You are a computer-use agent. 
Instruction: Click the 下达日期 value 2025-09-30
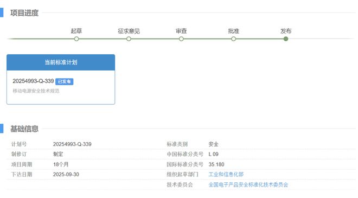click(66, 175)
